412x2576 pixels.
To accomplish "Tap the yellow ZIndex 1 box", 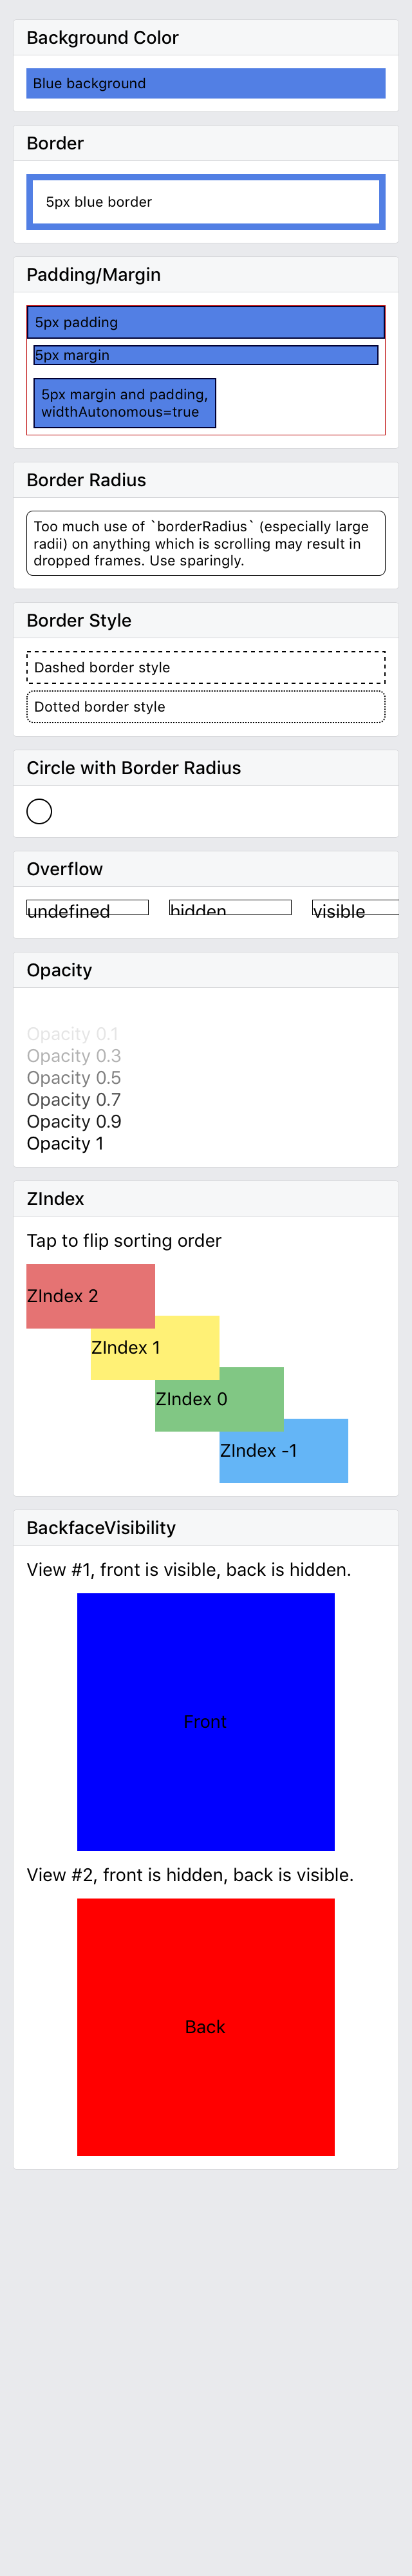I will (155, 1347).
